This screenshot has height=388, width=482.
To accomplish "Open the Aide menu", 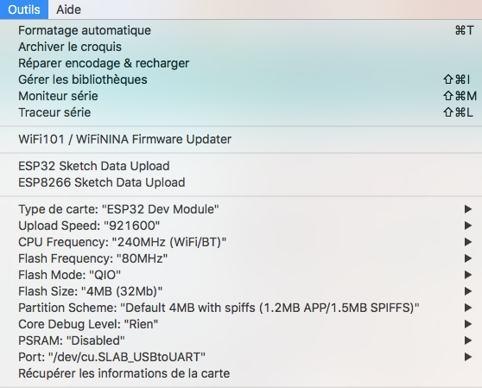I will click(68, 10).
